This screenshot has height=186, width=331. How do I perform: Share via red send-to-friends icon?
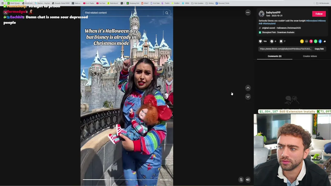311,41
